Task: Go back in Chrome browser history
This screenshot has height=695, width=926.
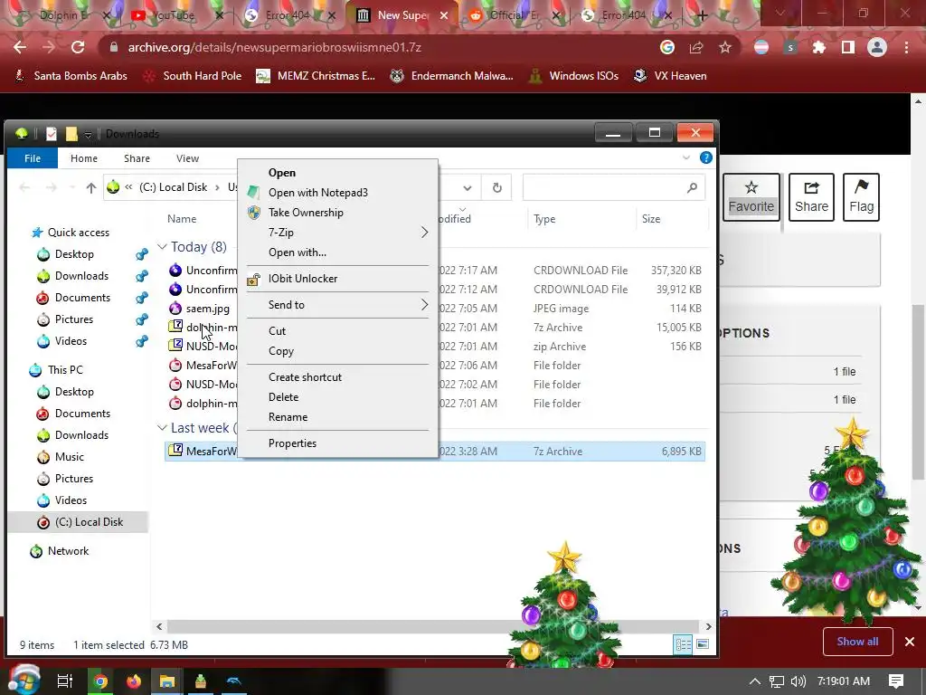Action: (x=20, y=47)
